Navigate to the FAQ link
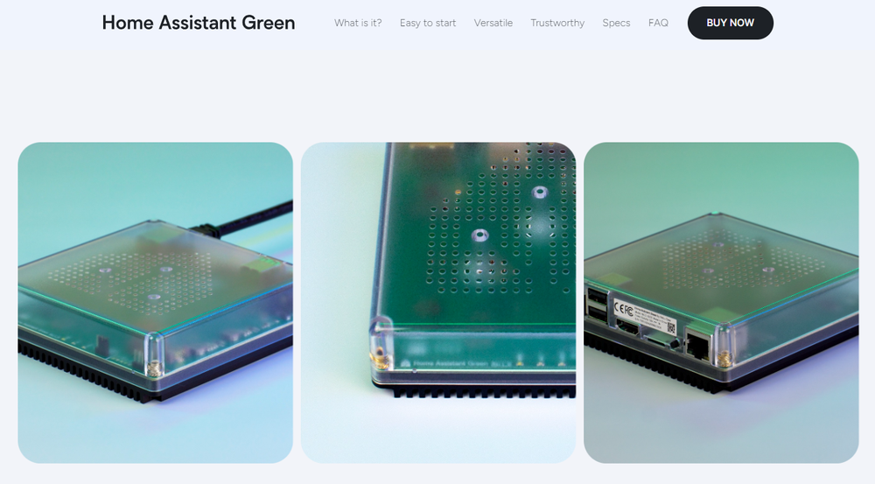 click(658, 23)
